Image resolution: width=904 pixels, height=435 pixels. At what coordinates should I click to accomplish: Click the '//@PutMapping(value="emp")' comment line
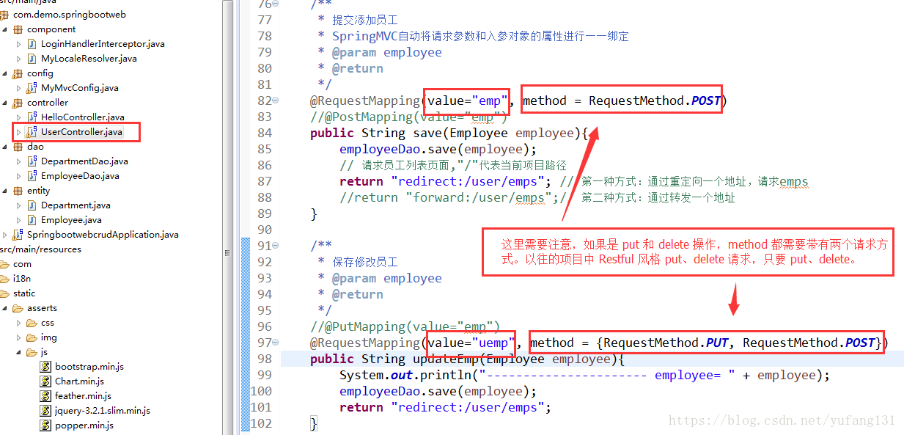tap(405, 326)
